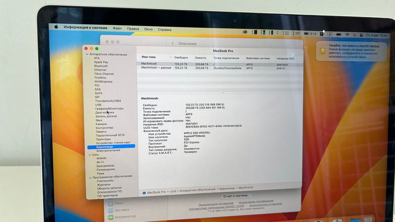Click the Аккумулятор icon in System Settings sidebar

click(111, 217)
